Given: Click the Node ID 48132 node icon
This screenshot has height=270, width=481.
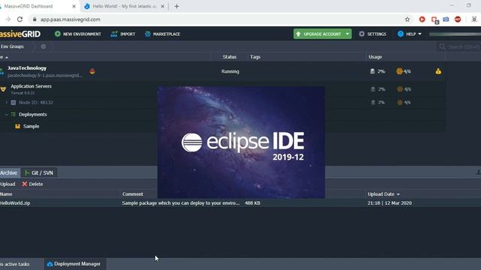Looking at the screenshot, I should tap(14, 103).
